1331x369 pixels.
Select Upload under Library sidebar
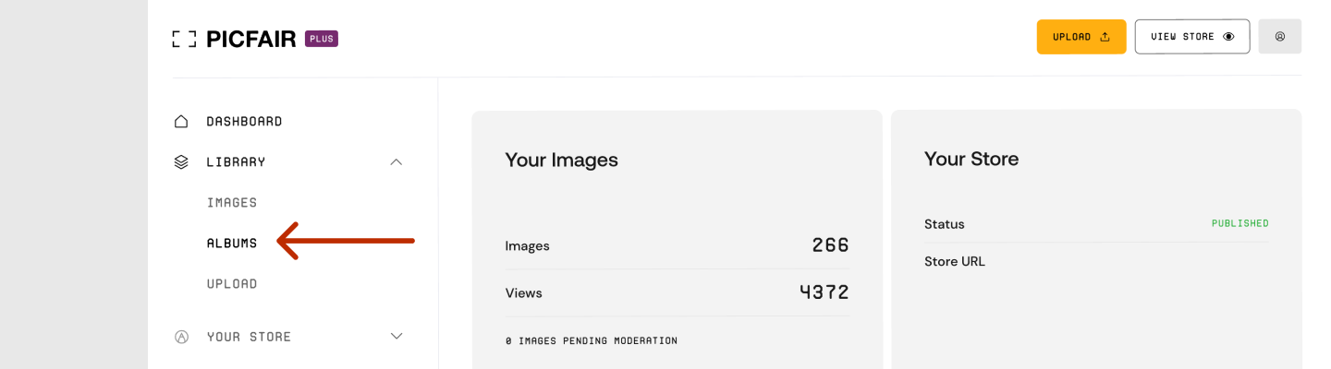pos(232,284)
